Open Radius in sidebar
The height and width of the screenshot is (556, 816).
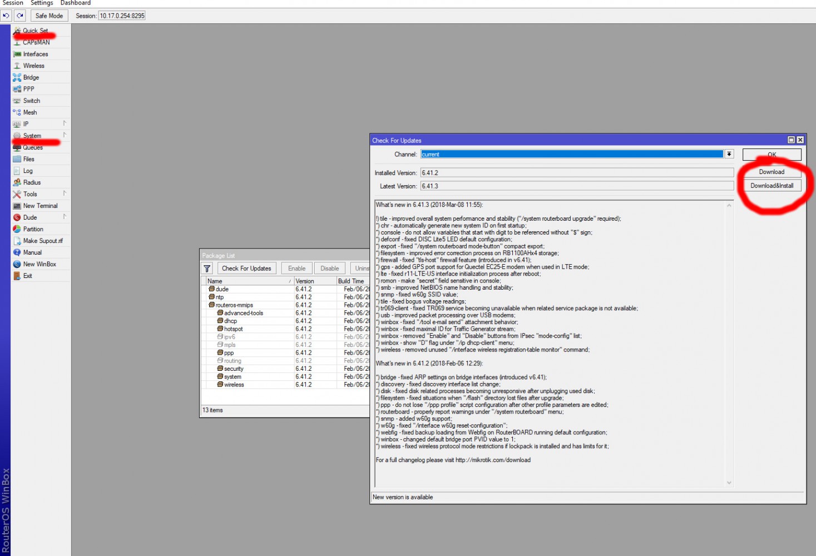[32, 182]
